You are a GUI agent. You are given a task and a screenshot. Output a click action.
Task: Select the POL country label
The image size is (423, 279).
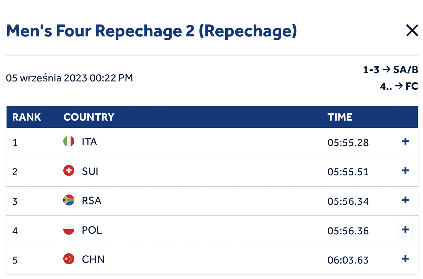coord(92,230)
